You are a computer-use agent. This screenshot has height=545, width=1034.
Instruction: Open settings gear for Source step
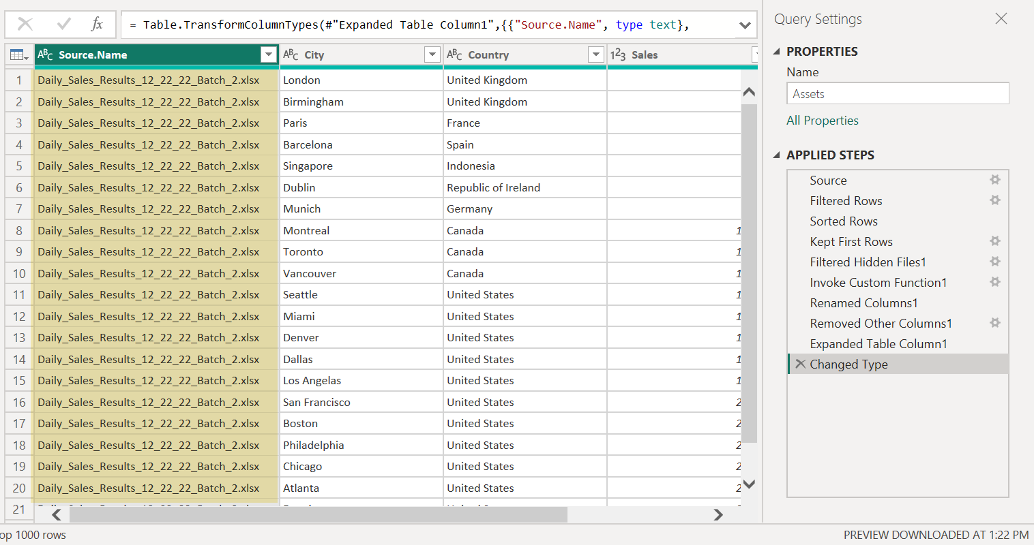coord(995,180)
